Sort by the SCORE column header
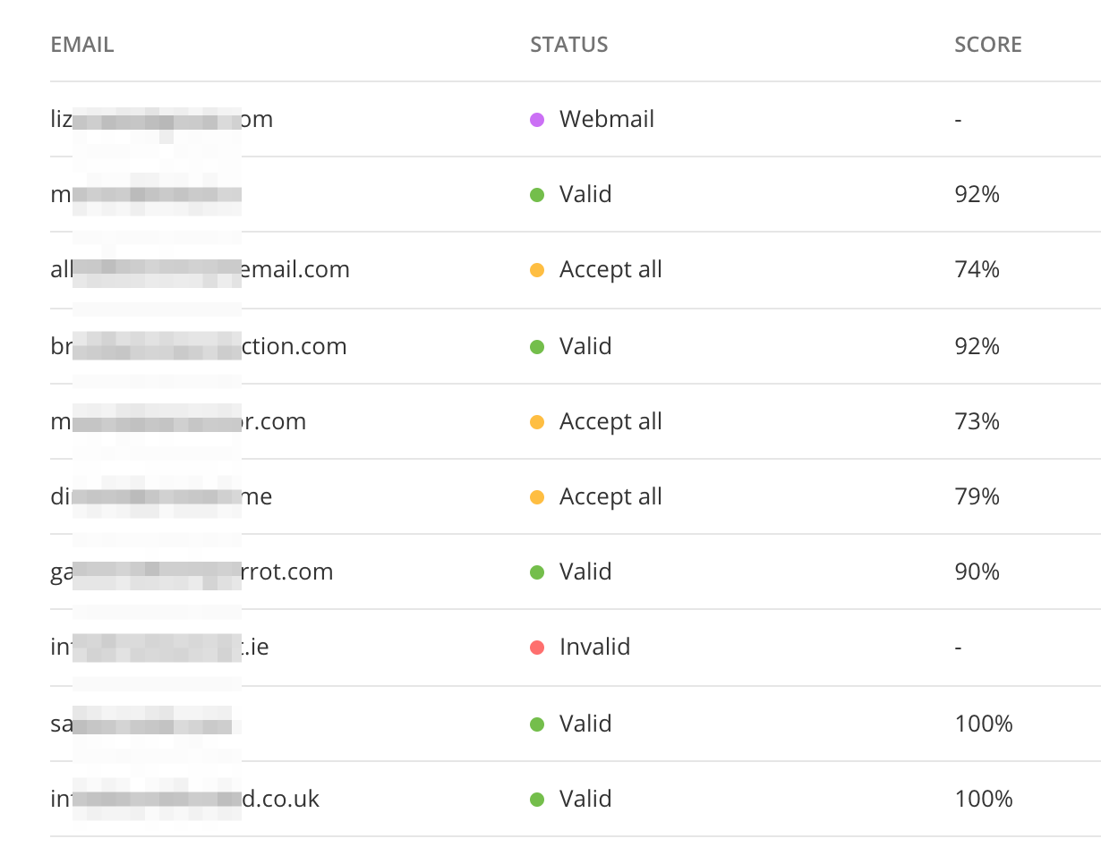The width and height of the screenshot is (1101, 864). [x=987, y=44]
